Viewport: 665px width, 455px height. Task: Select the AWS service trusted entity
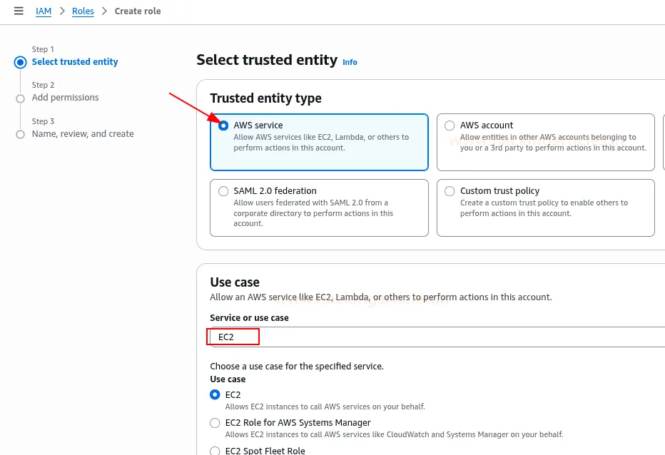(223, 126)
